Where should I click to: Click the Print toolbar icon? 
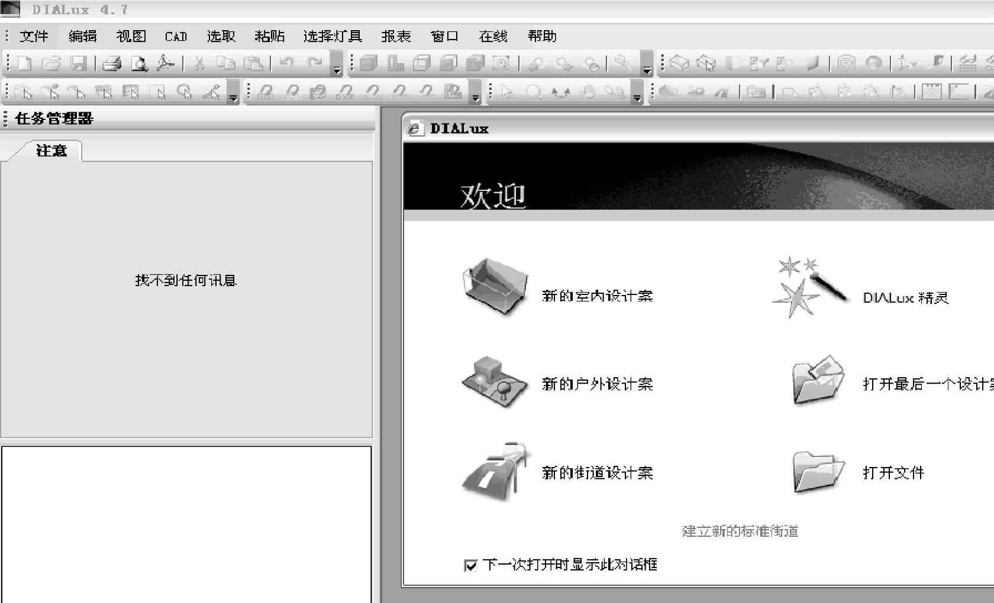click(x=112, y=63)
